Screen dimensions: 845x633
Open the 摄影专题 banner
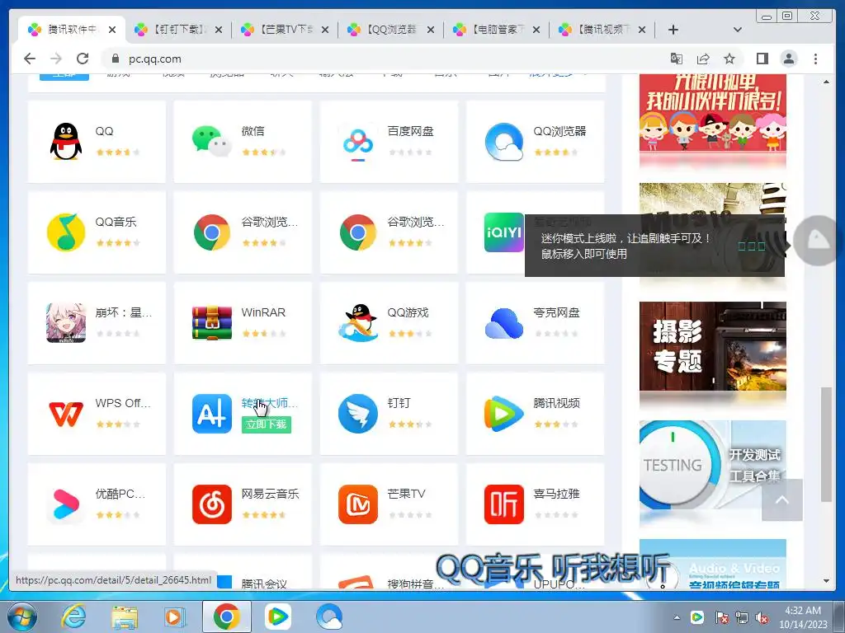click(712, 346)
